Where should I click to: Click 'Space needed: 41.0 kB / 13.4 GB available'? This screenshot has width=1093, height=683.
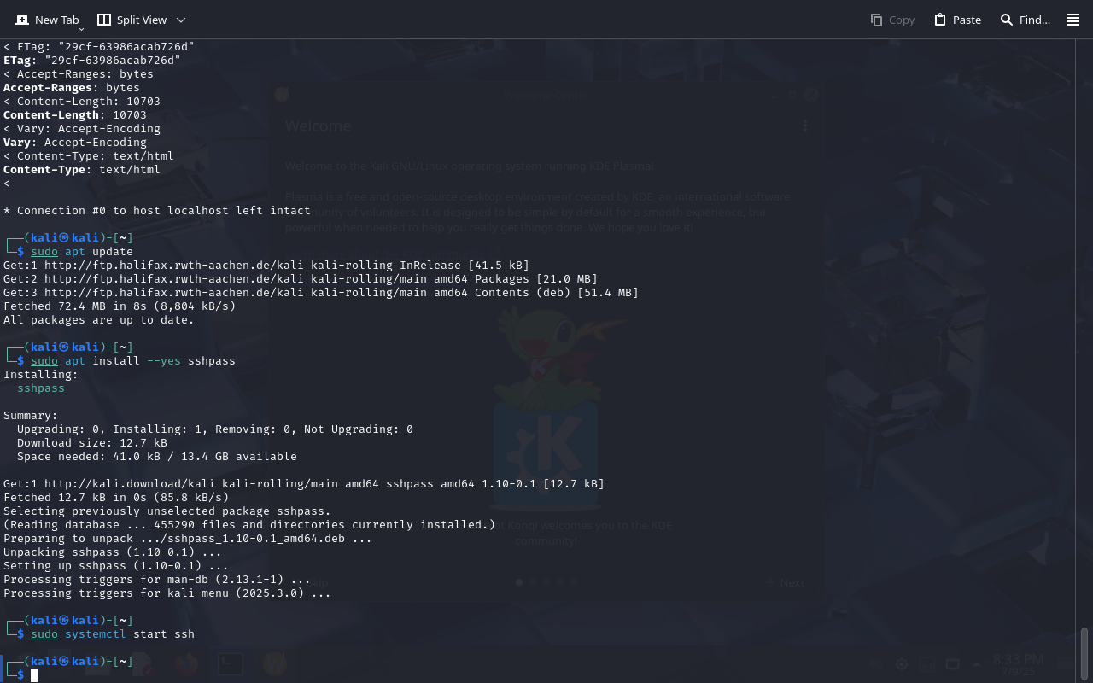tap(157, 457)
